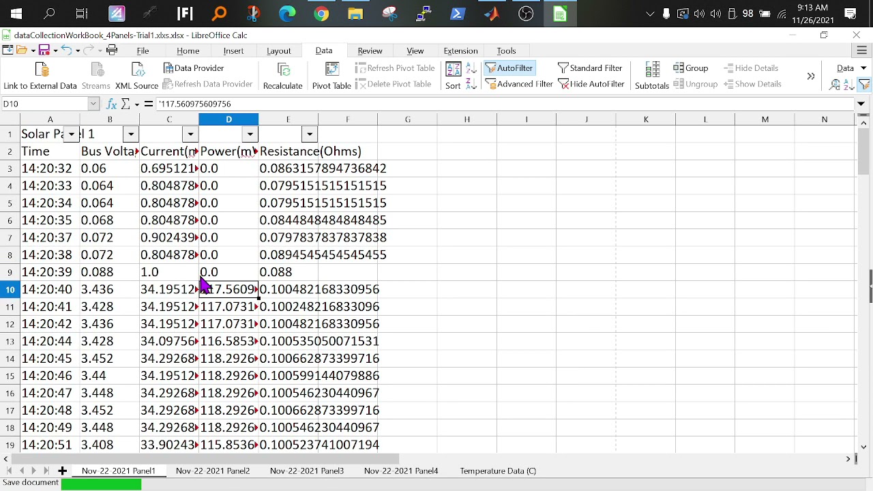Select the column G header
The width and height of the screenshot is (873, 491).
pos(408,119)
